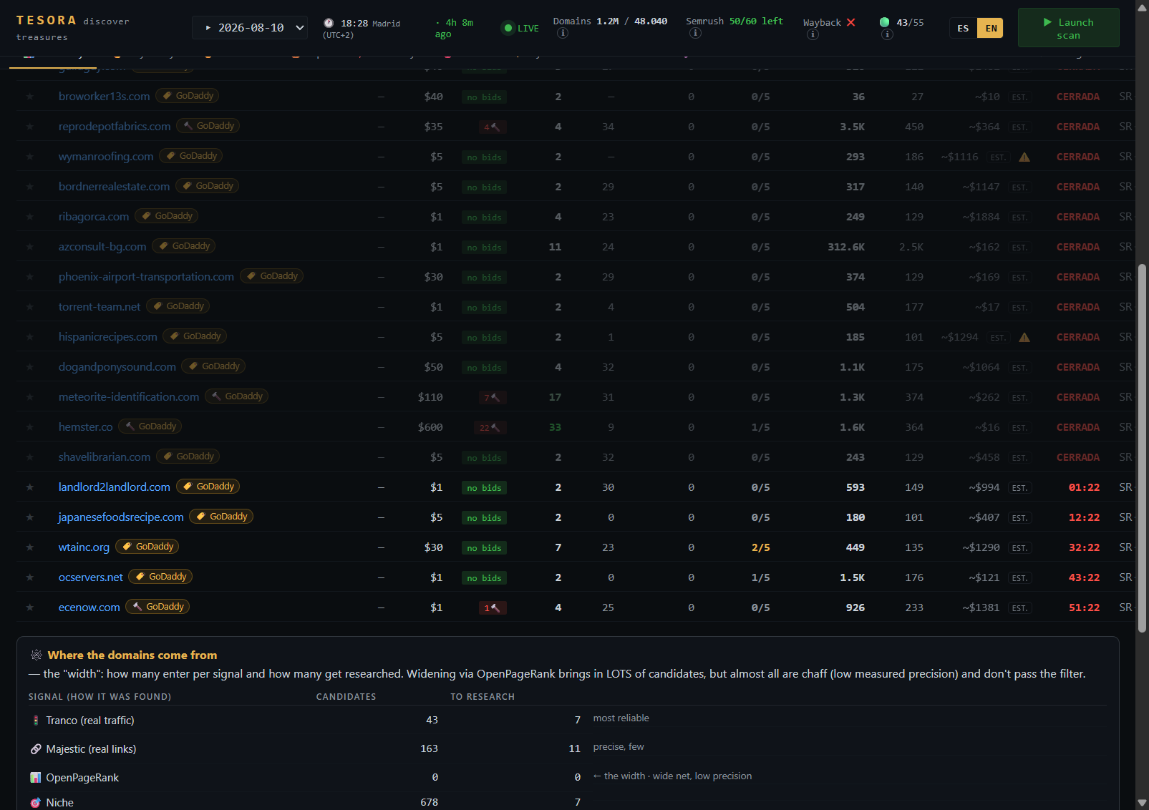Open the phoenix-airport-transportation.com domain link
1149x810 pixels.
click(x=146, y=276)
